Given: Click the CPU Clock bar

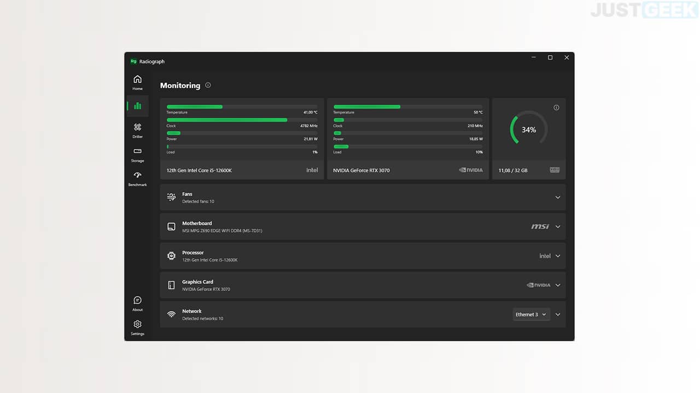Looking at the screenshot, I should point(242,120).
